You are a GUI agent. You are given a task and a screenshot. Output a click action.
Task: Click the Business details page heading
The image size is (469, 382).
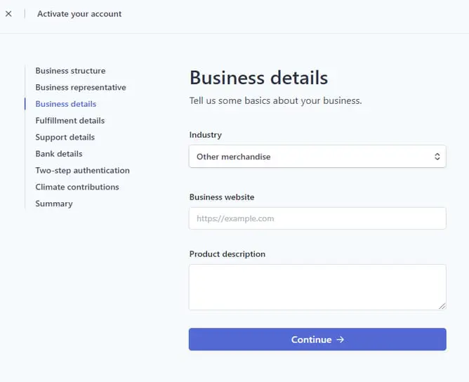pyautogui.click(x=258, y=77)
